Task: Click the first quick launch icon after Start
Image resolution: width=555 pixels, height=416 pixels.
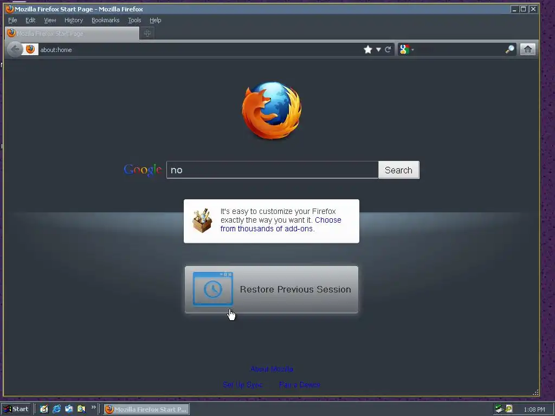Action: point(44,409)
